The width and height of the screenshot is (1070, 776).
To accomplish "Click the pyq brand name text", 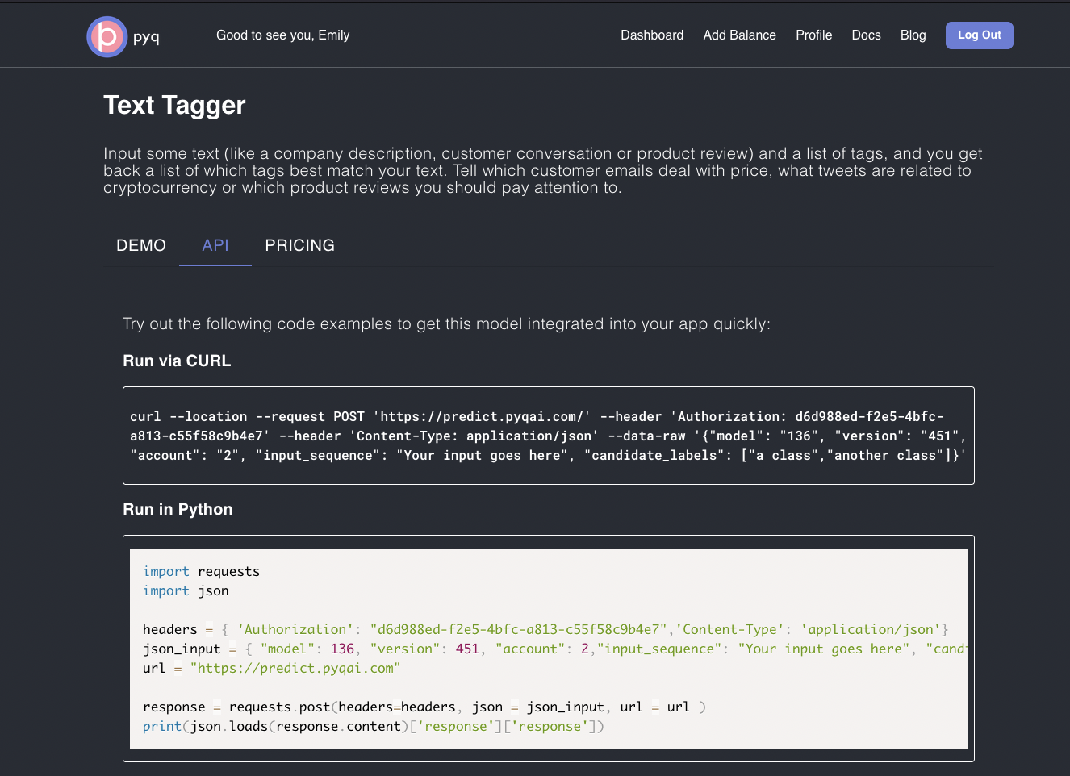I will pyautogui.click(x=146, y=37).
